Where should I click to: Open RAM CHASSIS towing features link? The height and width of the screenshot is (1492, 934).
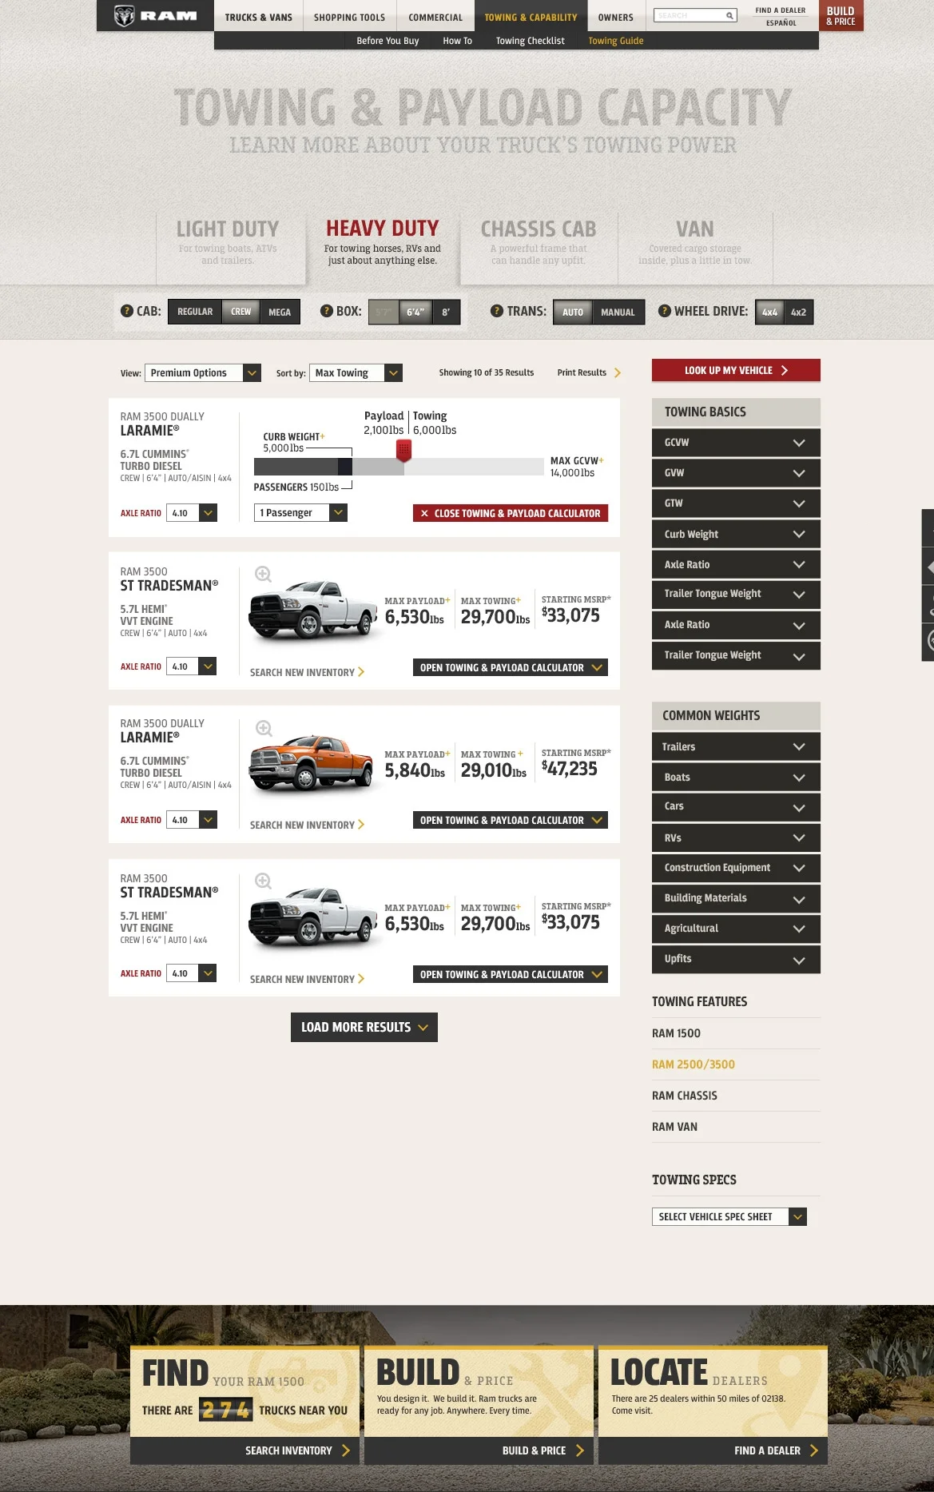(x=684, y=1096)
